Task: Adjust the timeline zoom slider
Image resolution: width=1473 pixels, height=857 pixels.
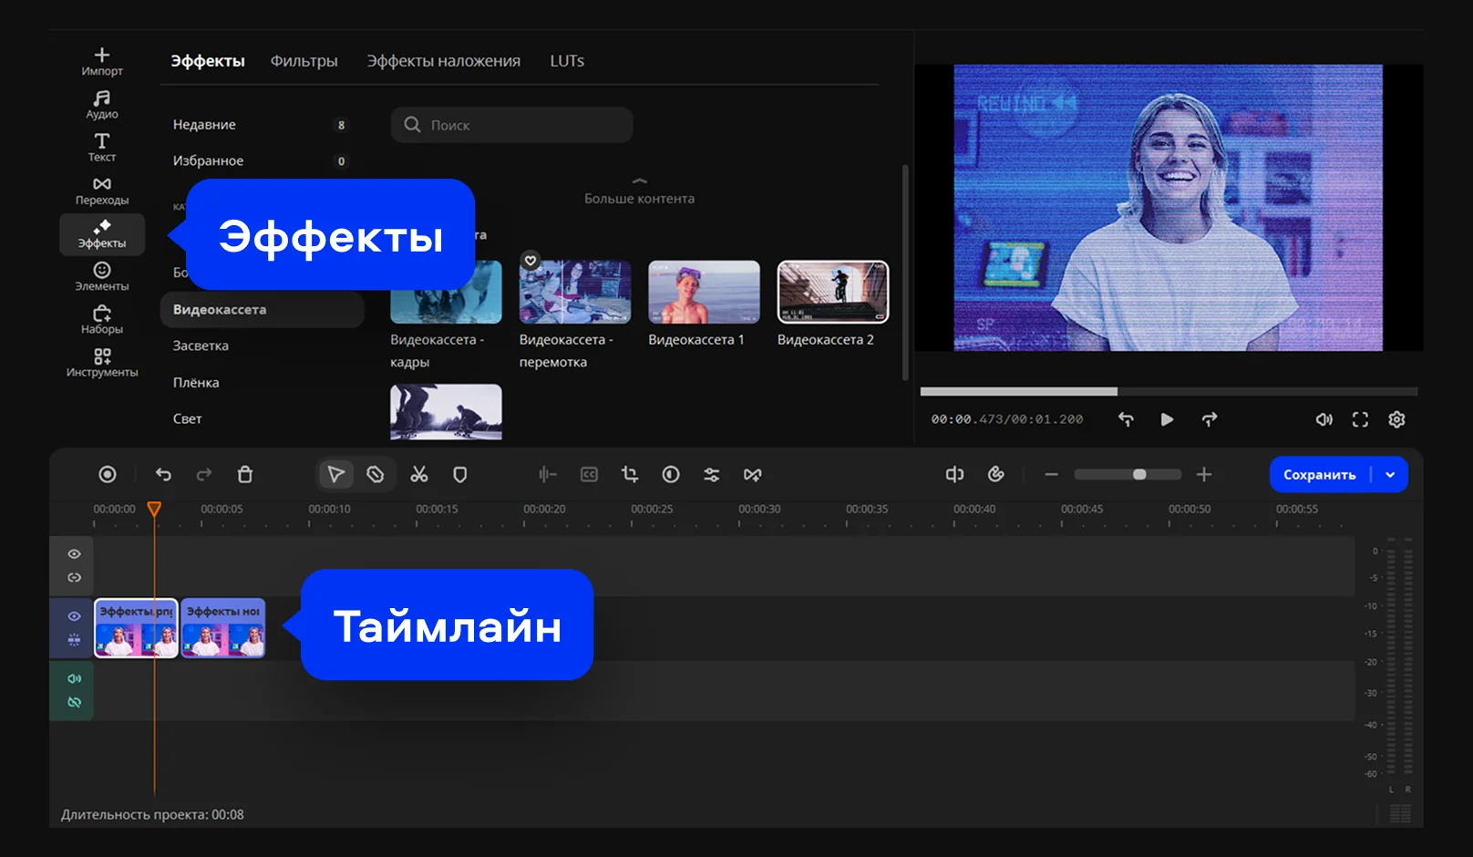Action: tap(1138, 474)
